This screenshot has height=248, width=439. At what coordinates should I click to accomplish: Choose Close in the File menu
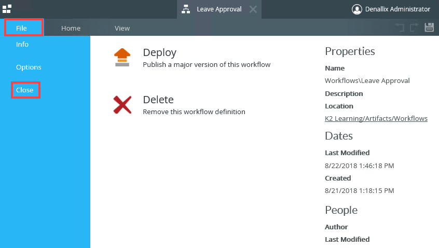click(x=25, y=90)
